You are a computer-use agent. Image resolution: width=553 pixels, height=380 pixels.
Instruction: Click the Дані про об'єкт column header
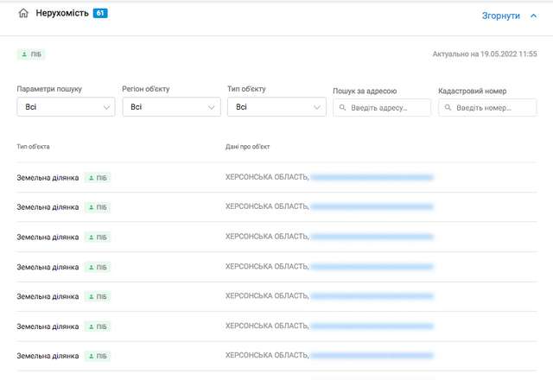(x=247, y=147)
